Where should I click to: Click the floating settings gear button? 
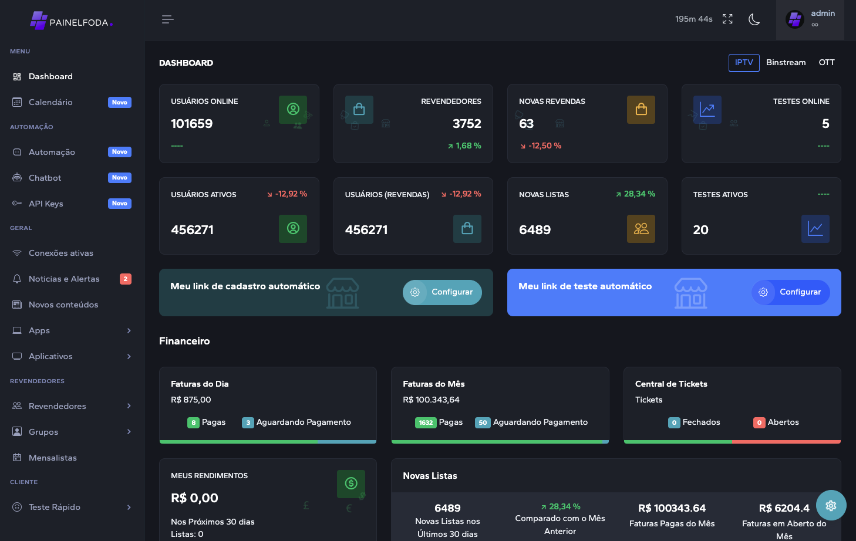click(x=831, y=505)
